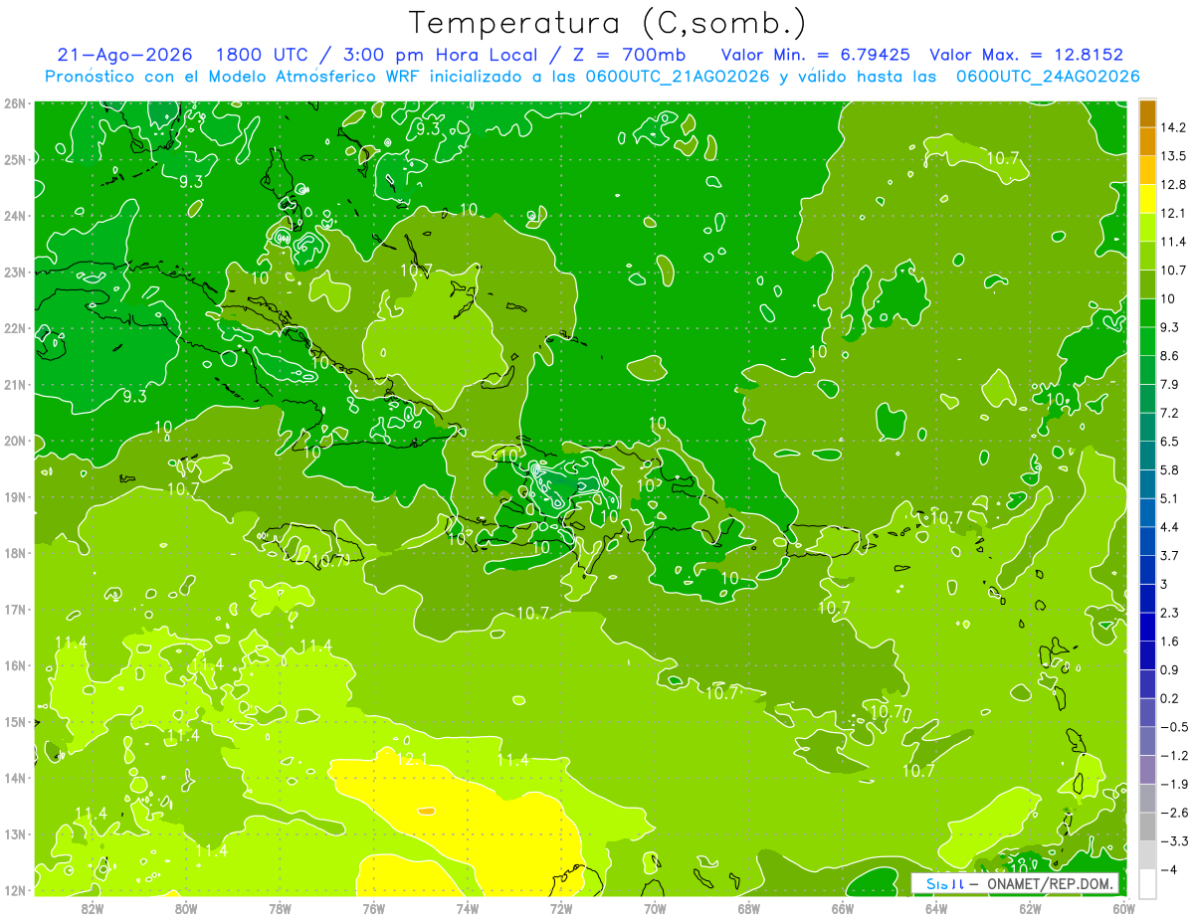This screenshot has height=922, width=1194.
Task: Click the 82W longitude axis label
Action: pos(92,908)
